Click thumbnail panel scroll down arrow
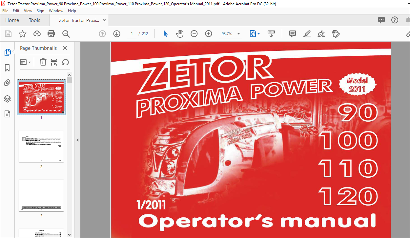The width and height of the screenshot is (410, 238). pos(70,234)
